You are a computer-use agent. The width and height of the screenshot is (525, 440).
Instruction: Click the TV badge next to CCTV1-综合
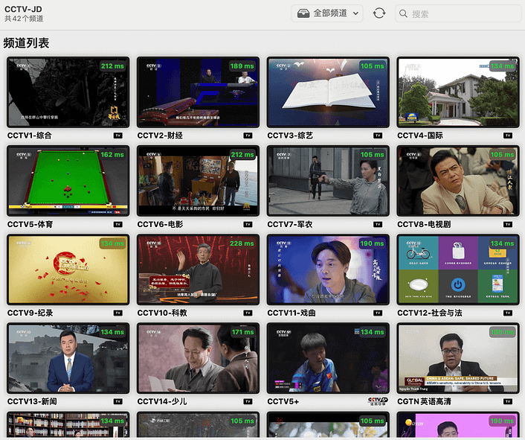117,135
